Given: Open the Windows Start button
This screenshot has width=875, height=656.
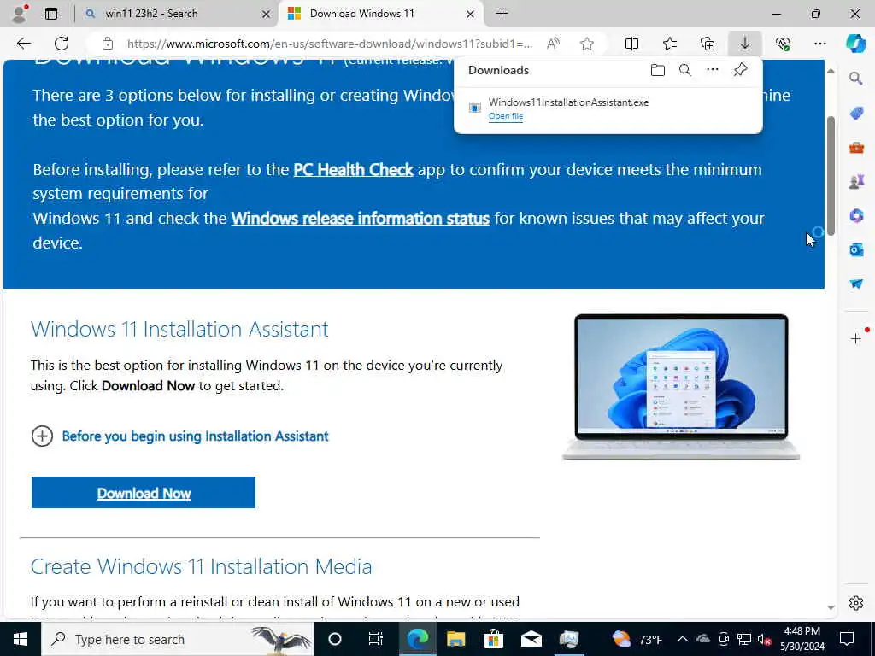Looking at the screenshot, I should click(x=21, y=639).
